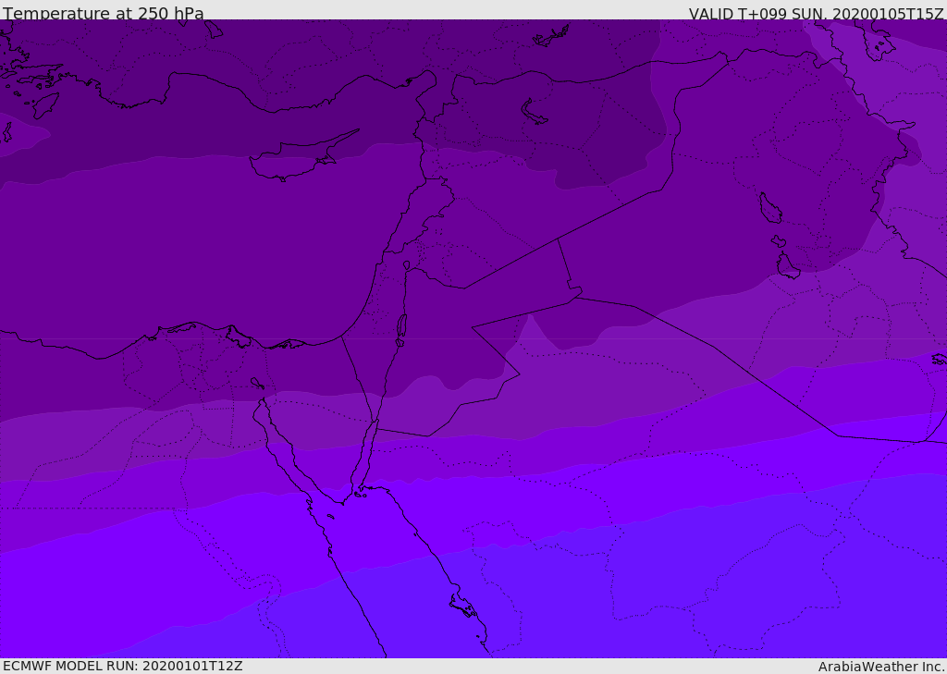Click the 'ECMWF MODEL RUN: 20200101T12Z' text
Image resolution: width=947 pixels, height=674 pixels.
tap(123, 666)
